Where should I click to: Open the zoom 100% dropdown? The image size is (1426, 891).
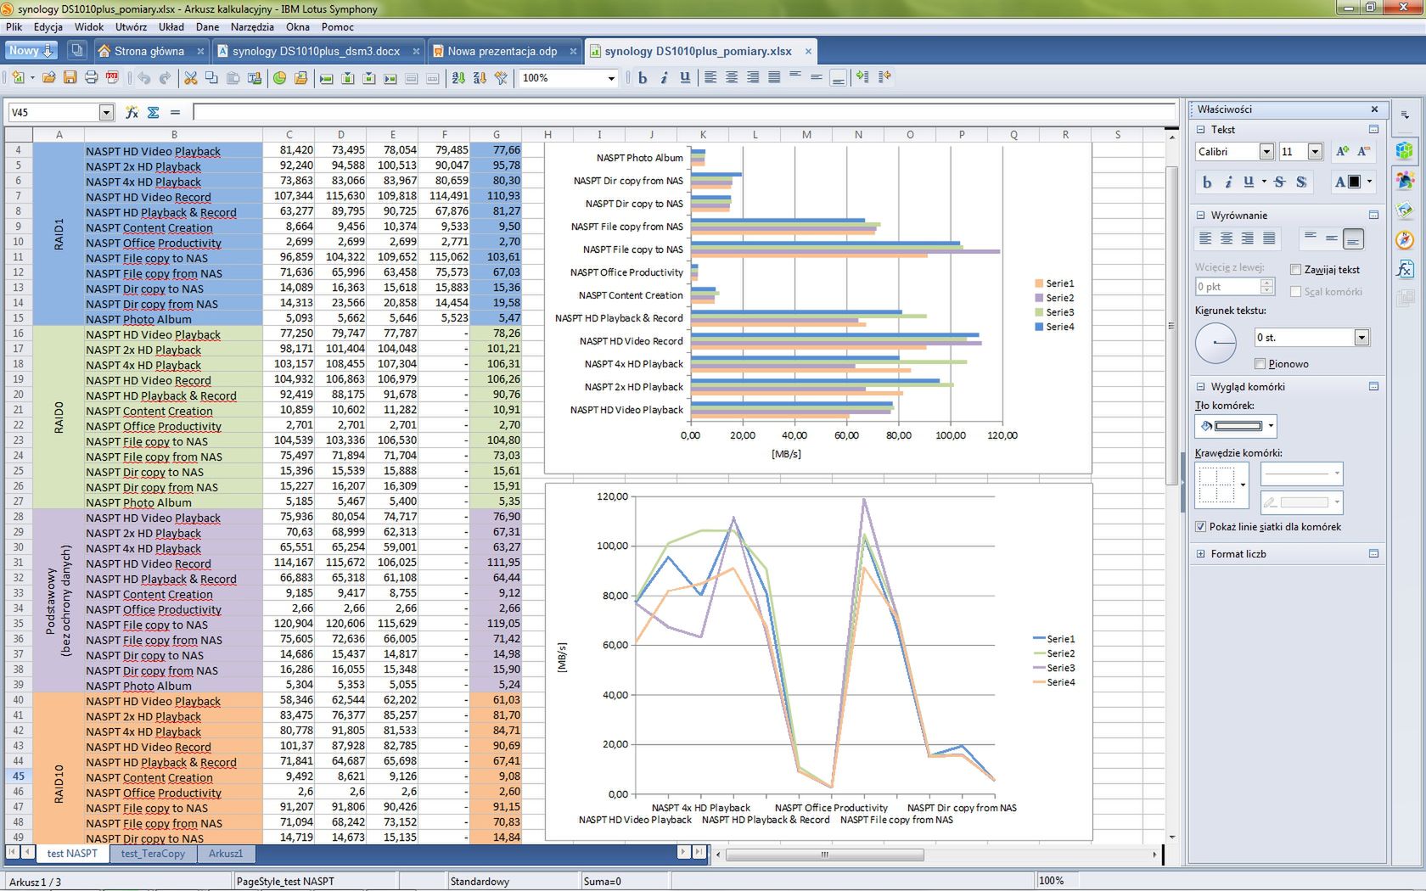coord(611,78)
